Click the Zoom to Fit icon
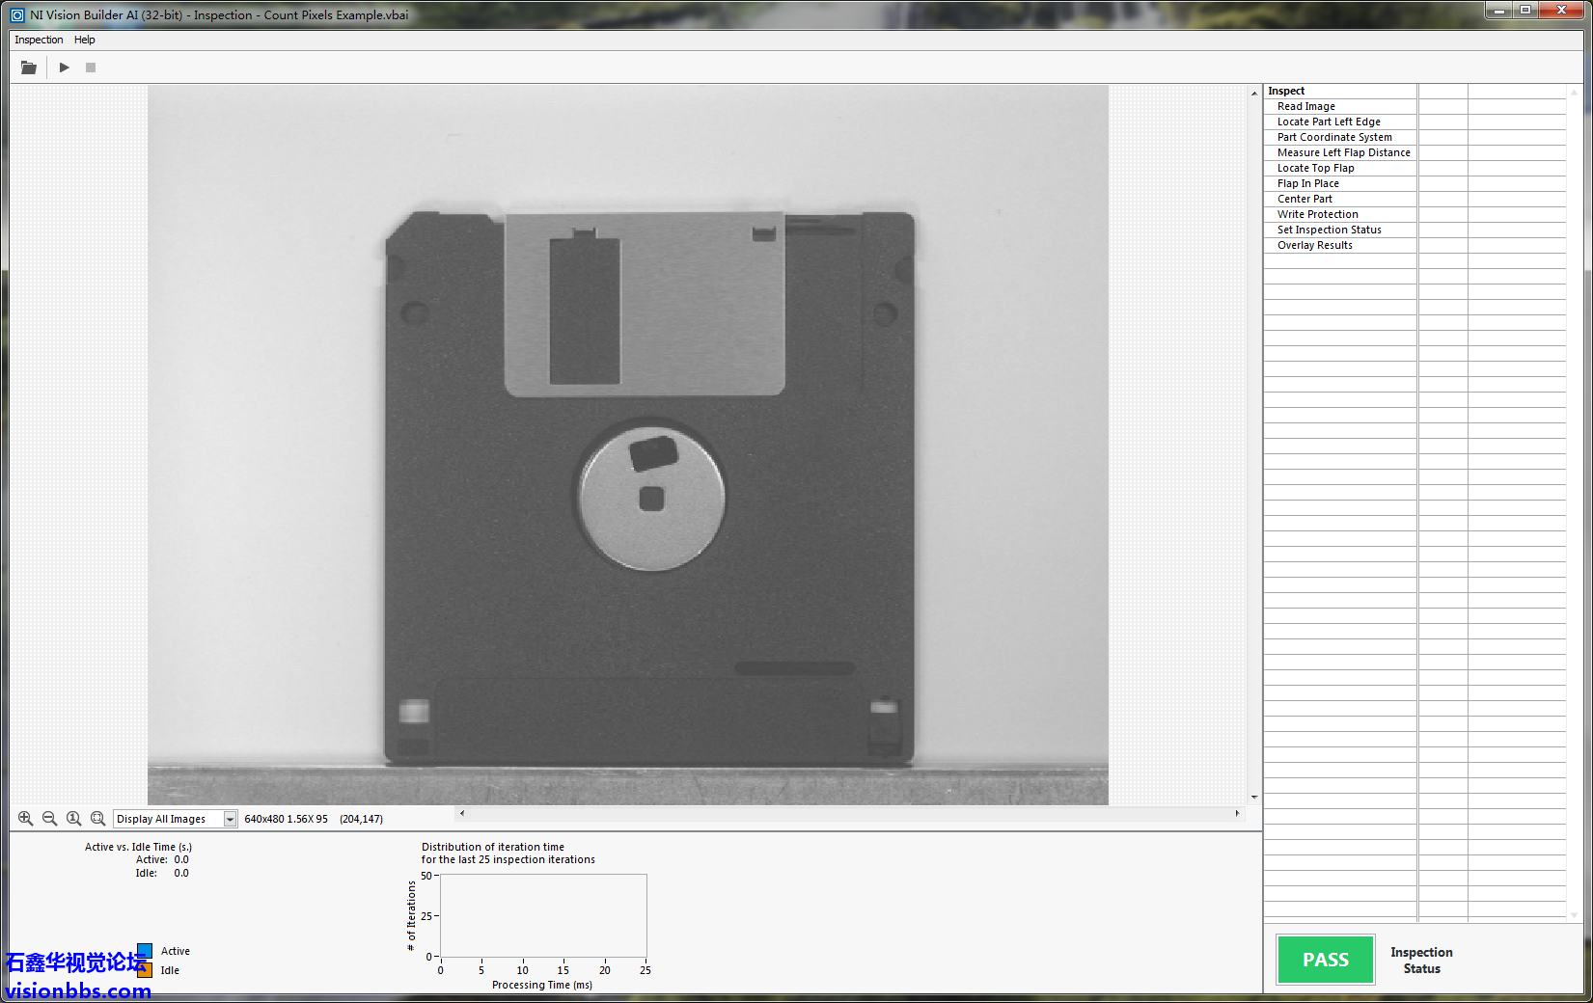1593x1003 pixels. click(98, 819)
